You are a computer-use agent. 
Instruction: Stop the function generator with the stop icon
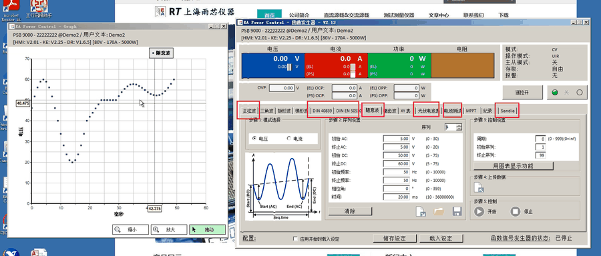pyautogui.click(x=516, y=211)
